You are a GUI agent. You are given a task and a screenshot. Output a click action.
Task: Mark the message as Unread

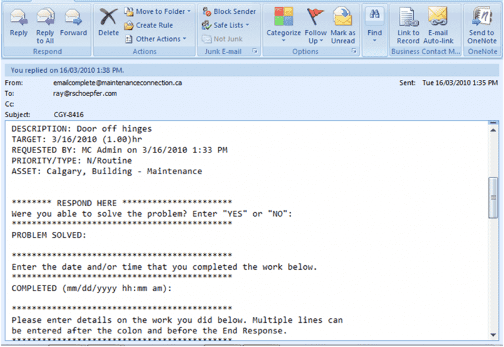click(343, 24)
